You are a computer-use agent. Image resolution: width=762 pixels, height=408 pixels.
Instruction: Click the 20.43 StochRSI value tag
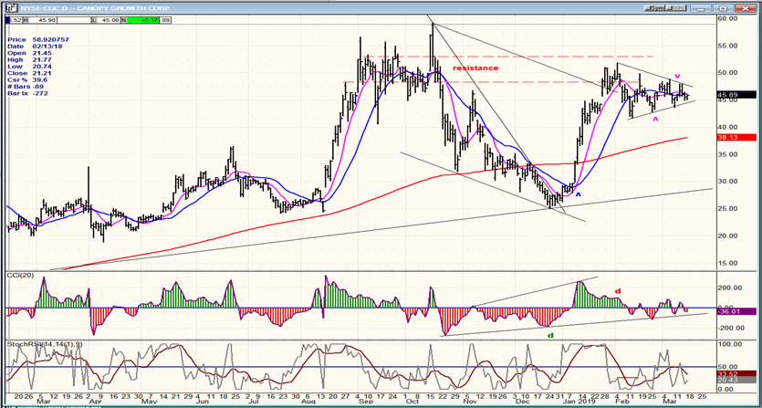click(x=736, y=381)
